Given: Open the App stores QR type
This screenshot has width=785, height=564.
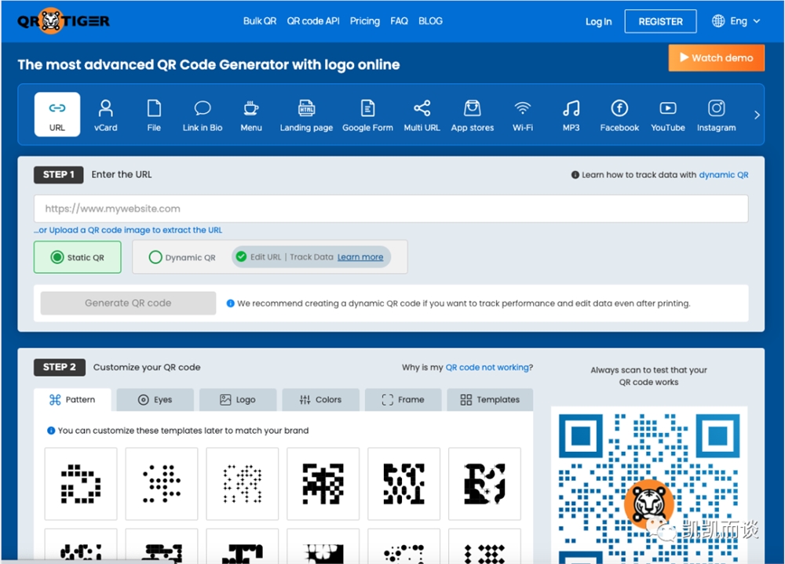Looking at the screenshot, I should [x=472, y=115].
